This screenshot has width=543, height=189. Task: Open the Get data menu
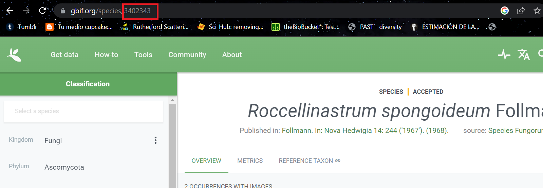click(64, 55)
